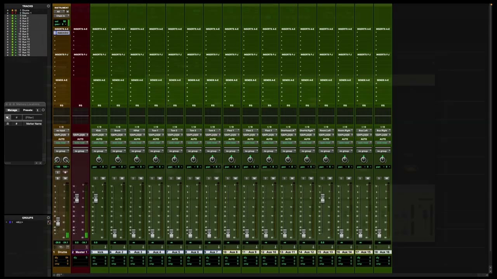
Task: Click the kick volume fader
Action: 96,198
